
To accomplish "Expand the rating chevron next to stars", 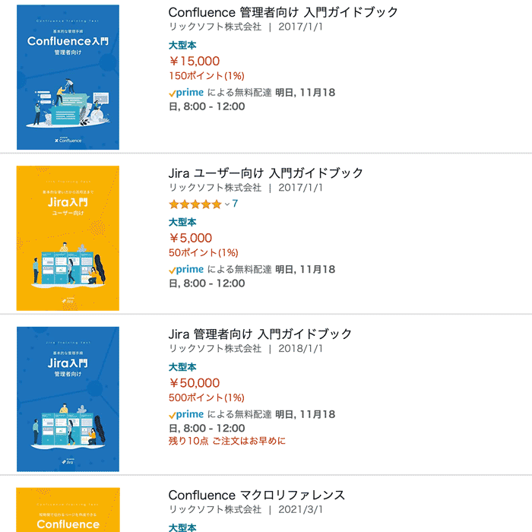I will pos(227,204).
